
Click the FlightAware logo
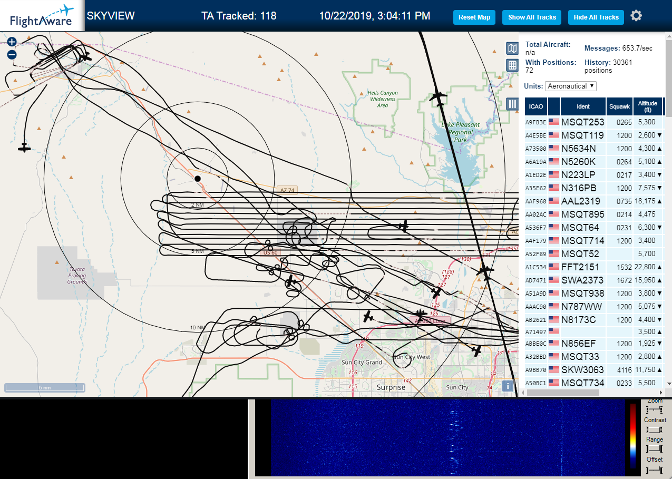pos(41,16)
